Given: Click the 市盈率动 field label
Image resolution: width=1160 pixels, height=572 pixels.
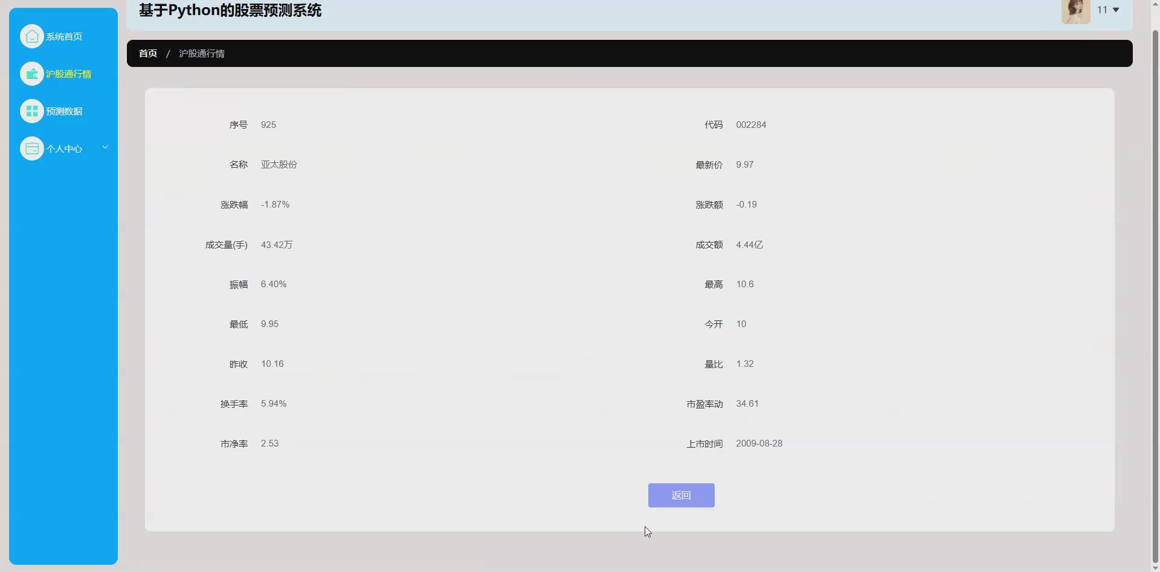Looking at the screenshot, I should 704,404.
